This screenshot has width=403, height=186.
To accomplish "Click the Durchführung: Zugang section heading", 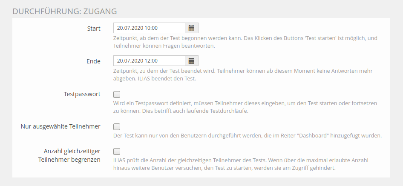I will (65, 11).
